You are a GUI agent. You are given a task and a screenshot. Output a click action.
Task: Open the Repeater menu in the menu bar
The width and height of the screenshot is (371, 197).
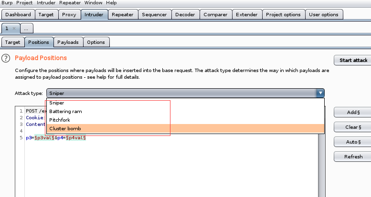click(70, 3)
